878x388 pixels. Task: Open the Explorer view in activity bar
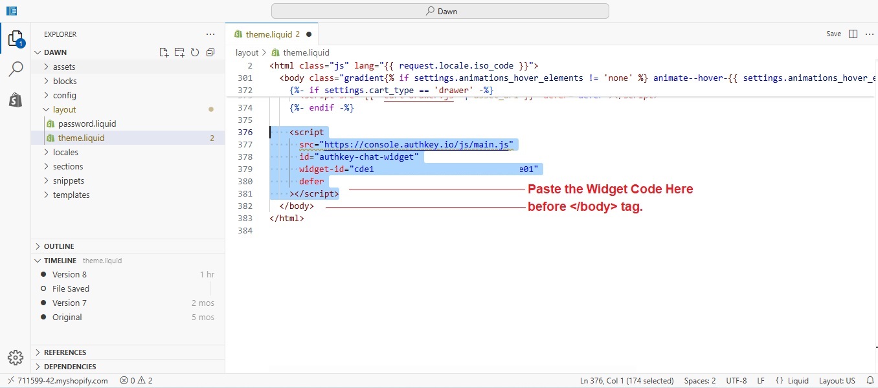16,39
